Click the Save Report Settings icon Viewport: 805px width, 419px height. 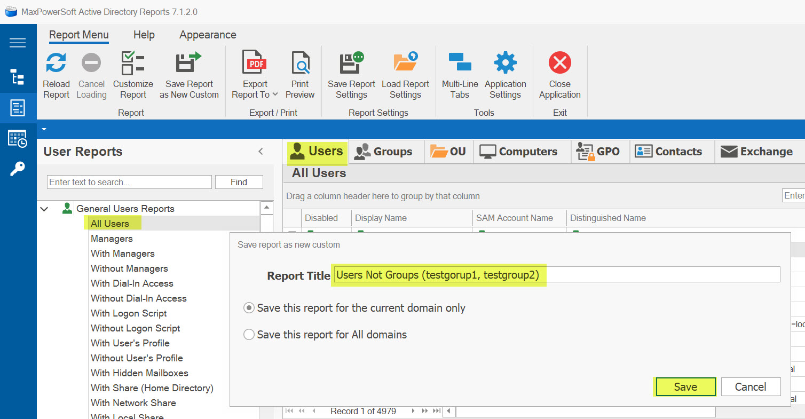pos(352,62)
